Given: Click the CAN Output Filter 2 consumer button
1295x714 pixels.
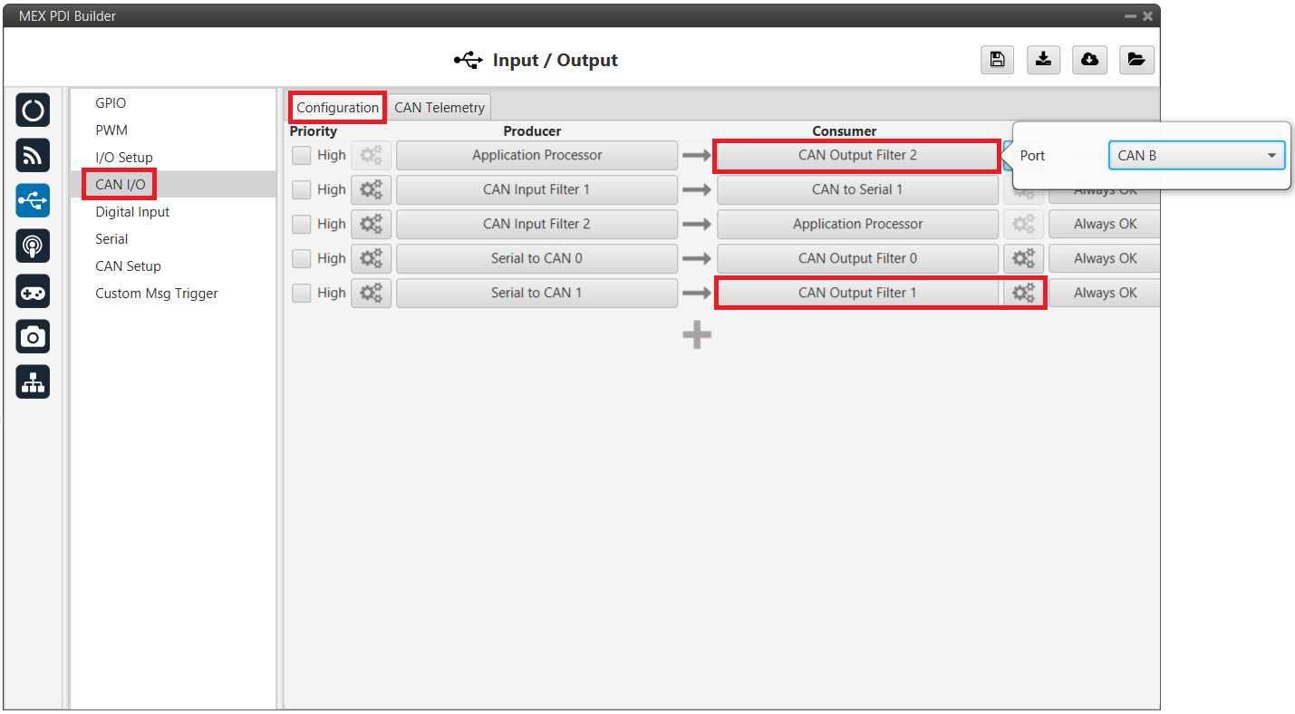Looking at the screenshot, I should click(x=856, y=156).
